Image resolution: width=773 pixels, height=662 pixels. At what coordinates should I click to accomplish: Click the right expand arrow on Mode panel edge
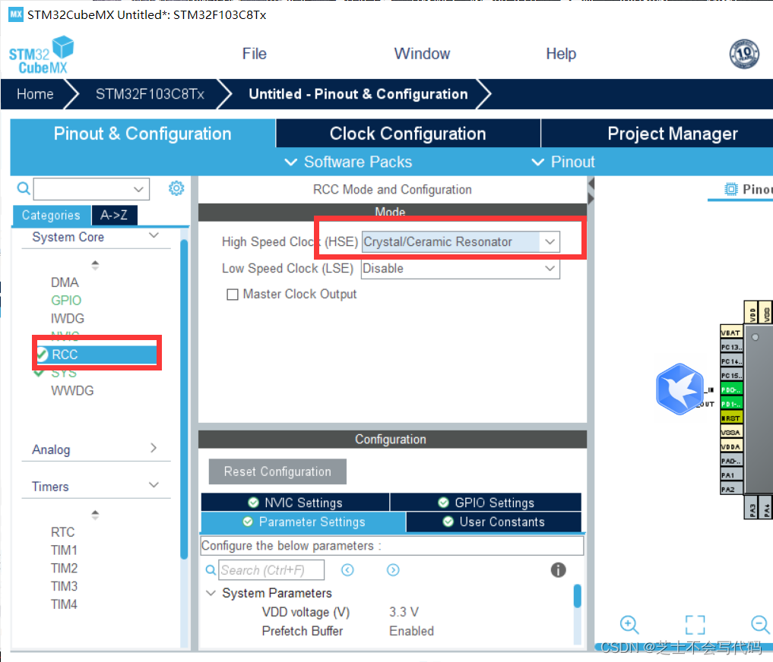click(591, 198)
